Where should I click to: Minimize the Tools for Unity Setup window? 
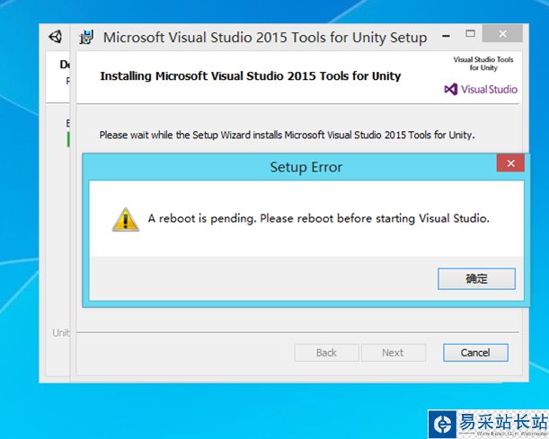pyautogui.click(x=469, y=36)
